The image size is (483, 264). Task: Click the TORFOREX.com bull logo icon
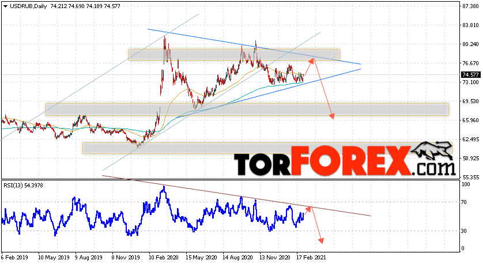433,151
